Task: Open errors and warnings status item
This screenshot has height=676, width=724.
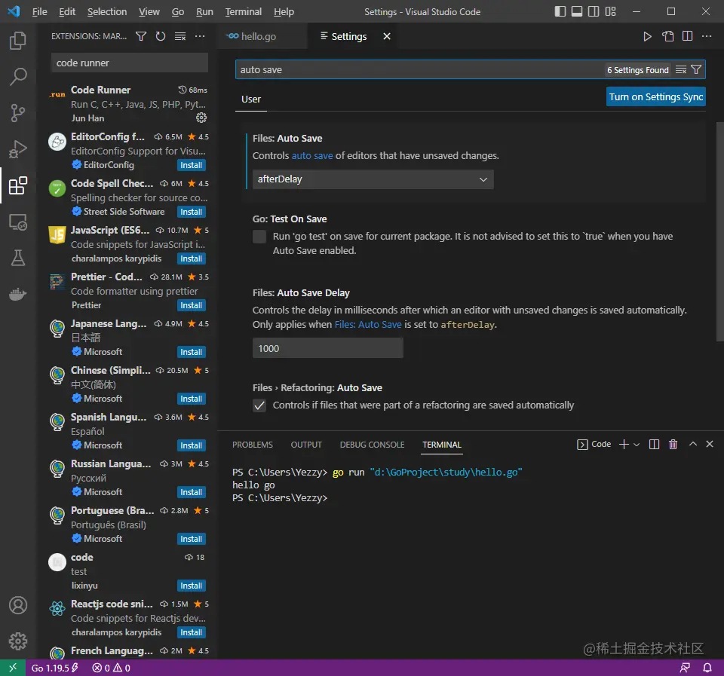Action: 112,668
